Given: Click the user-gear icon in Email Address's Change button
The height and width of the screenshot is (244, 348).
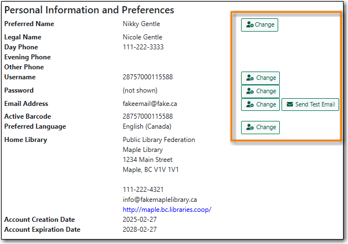Looking at the screenshot, I should click(x=250, y=104).
